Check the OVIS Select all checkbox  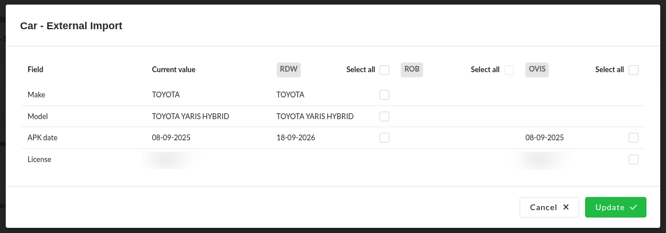click(x=633, y=70)
